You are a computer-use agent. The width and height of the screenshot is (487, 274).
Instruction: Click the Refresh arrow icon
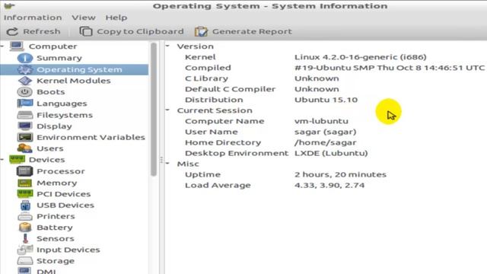click(12, 31)
